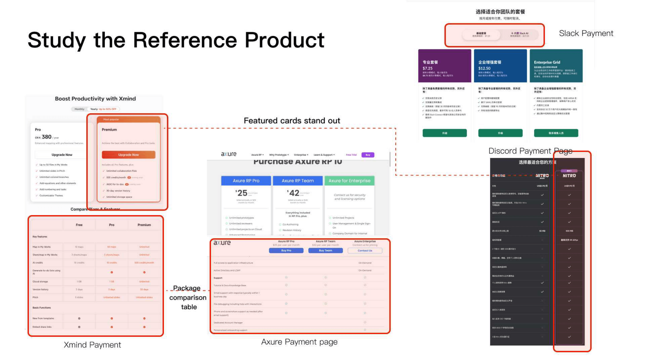The image size is (645, 363).
Task: Click the purple 专业套餐 $7.25 Slack card
Action: [445, 66]
